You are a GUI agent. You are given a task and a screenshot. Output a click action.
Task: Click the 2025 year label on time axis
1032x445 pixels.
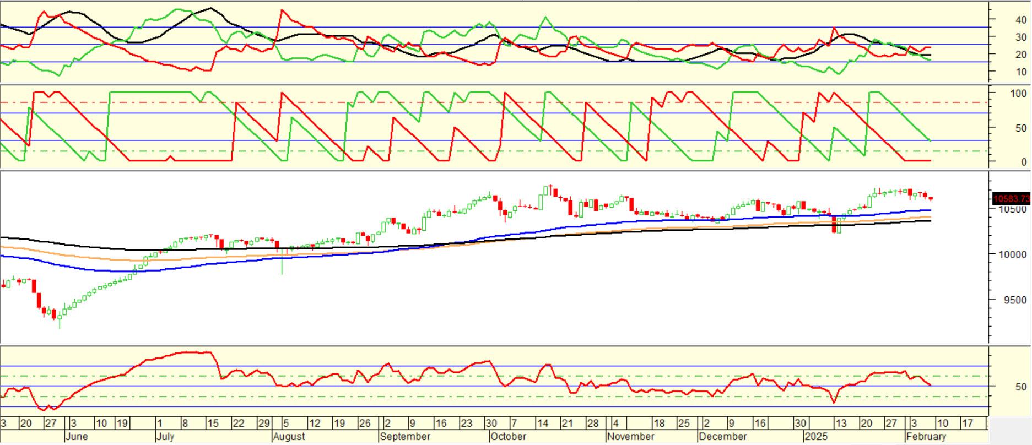point(816,436)
